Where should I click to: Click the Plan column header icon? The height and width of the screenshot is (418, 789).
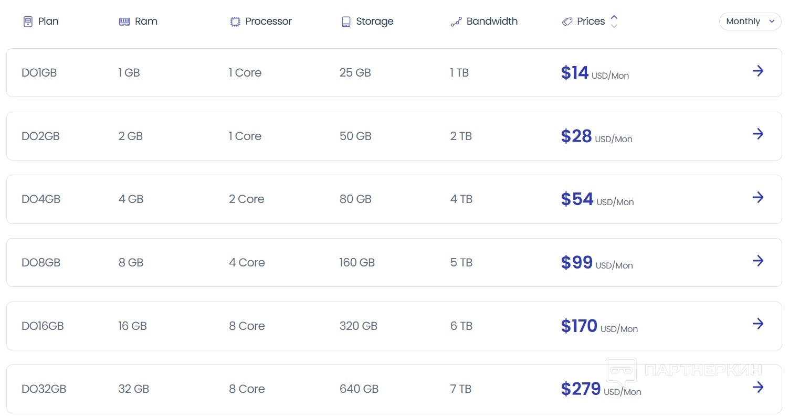[x=28, y=22]
